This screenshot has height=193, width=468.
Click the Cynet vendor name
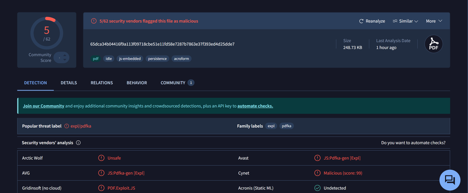point(244,173)
